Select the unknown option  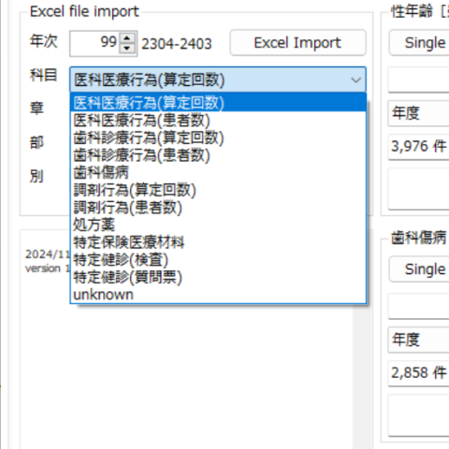pyautogui.click(x=218, y=295)
